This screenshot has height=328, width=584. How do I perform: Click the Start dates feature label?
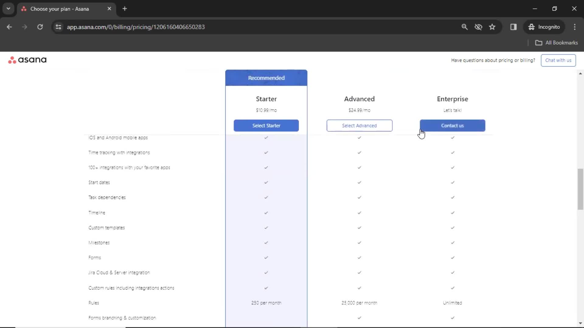pos(99,183)
